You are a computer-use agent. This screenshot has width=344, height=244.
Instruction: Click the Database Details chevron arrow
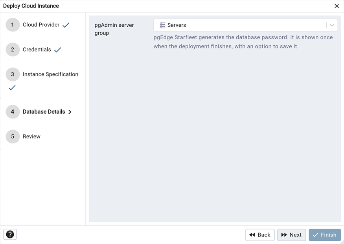tap(70, 112)
